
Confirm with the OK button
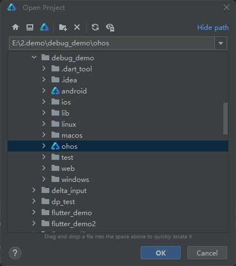(x=161, y=253)
